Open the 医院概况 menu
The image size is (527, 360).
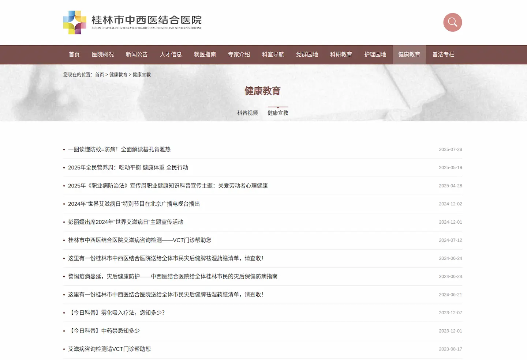103,54
